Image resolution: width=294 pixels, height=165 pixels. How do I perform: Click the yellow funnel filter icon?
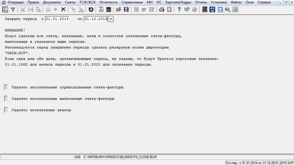coord(13,10)
